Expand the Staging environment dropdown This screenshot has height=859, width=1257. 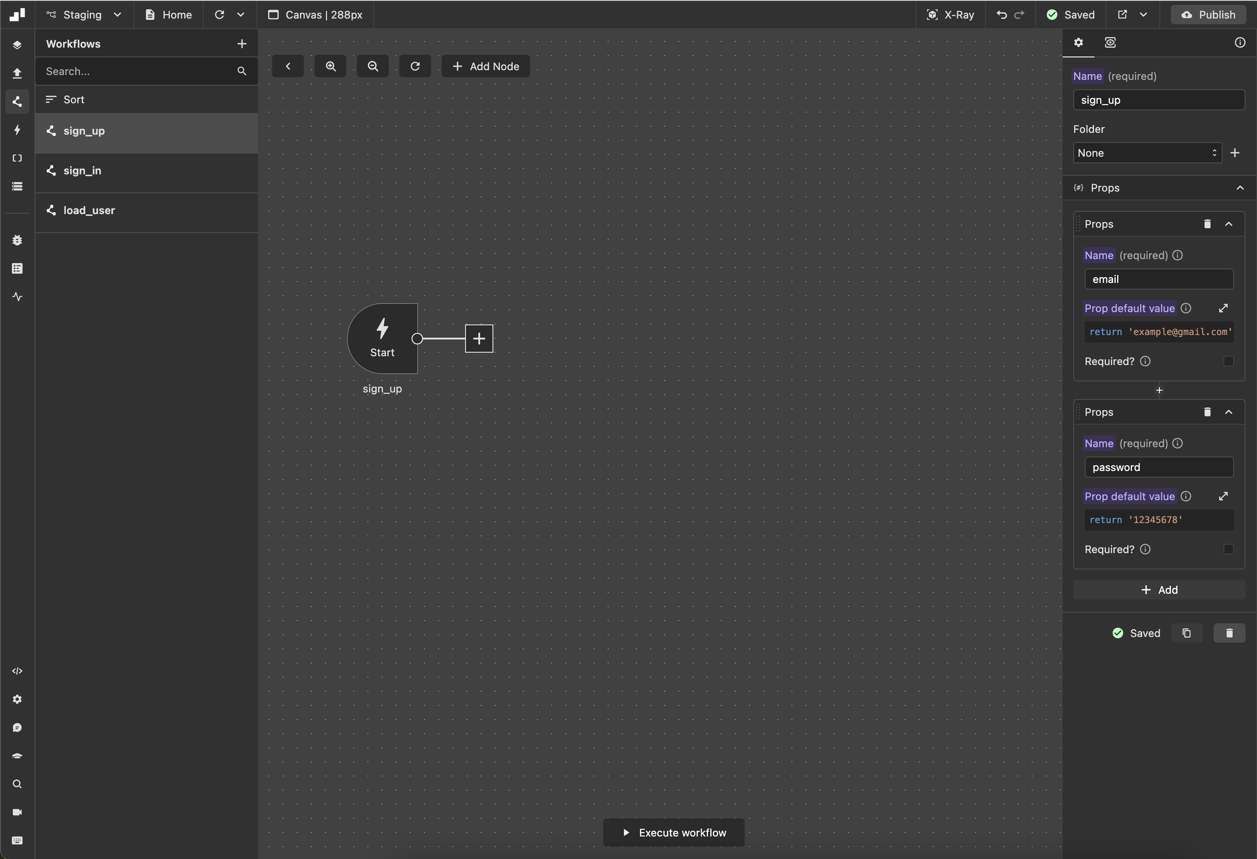[84, 15]
